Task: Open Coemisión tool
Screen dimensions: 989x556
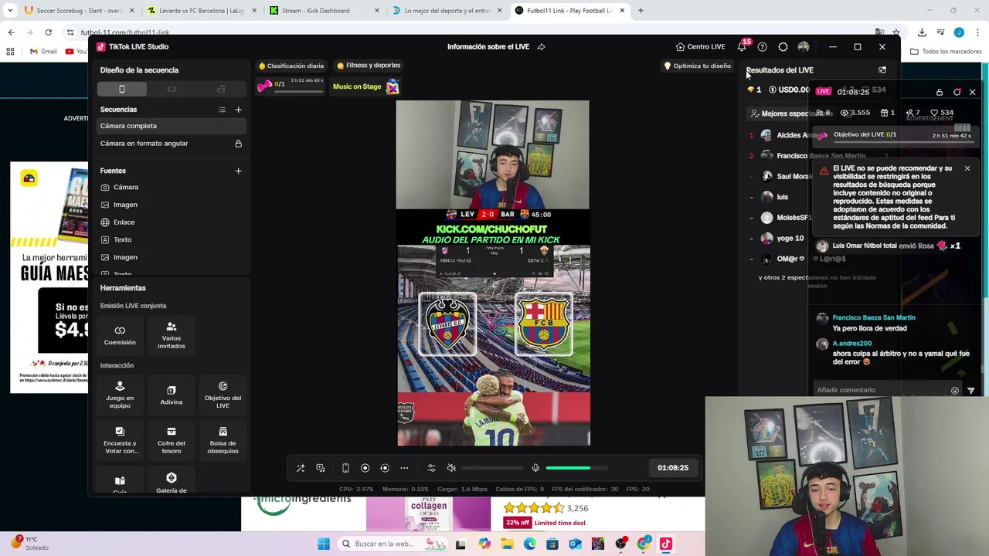Action: [120, 335]
